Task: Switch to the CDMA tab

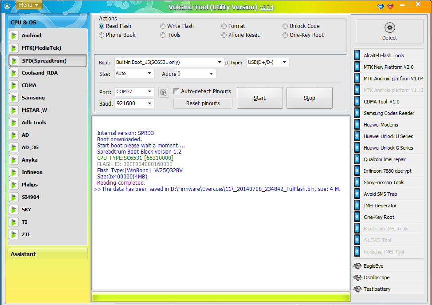Action: pyautogui.click(x=47, y=85)
